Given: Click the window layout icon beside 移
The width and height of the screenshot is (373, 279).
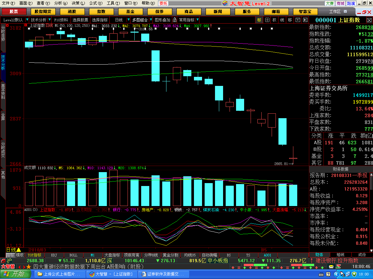Looking at the screenshot, I should tap(298, 20).
